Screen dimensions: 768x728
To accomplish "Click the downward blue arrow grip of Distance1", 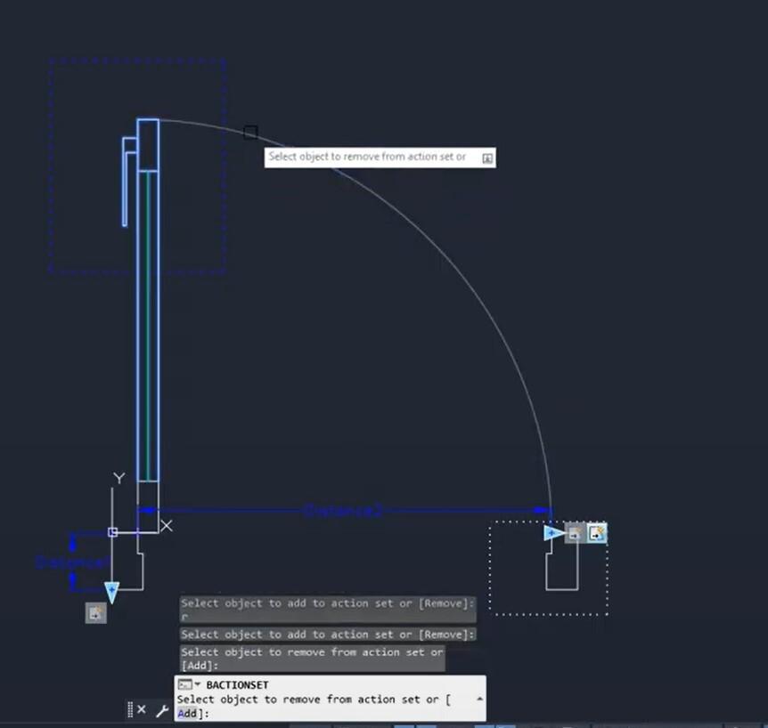I will 110,589.
